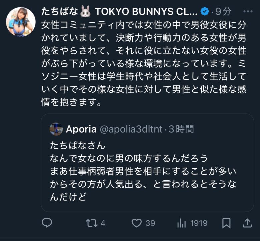The height and width of the screenshot is (241, 260).
Task: Click the reply speech bubble icon
Action: click(x=47, y=223)
